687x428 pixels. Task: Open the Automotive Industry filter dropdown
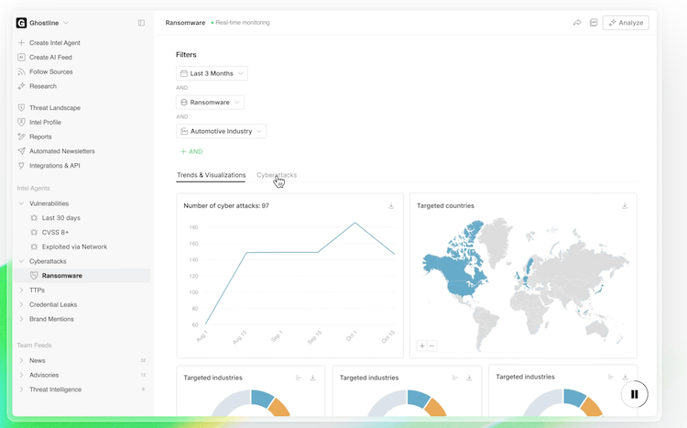pos(221,131)
